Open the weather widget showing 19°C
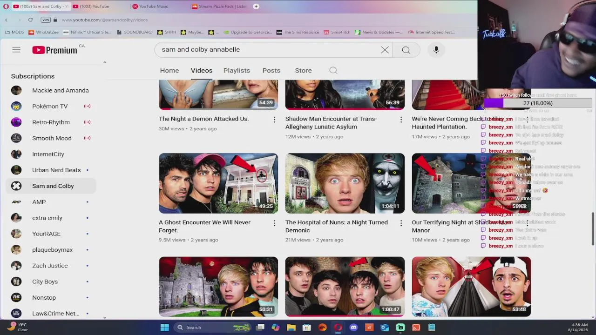This screenshot has height=335, width=596. point(17,327)
